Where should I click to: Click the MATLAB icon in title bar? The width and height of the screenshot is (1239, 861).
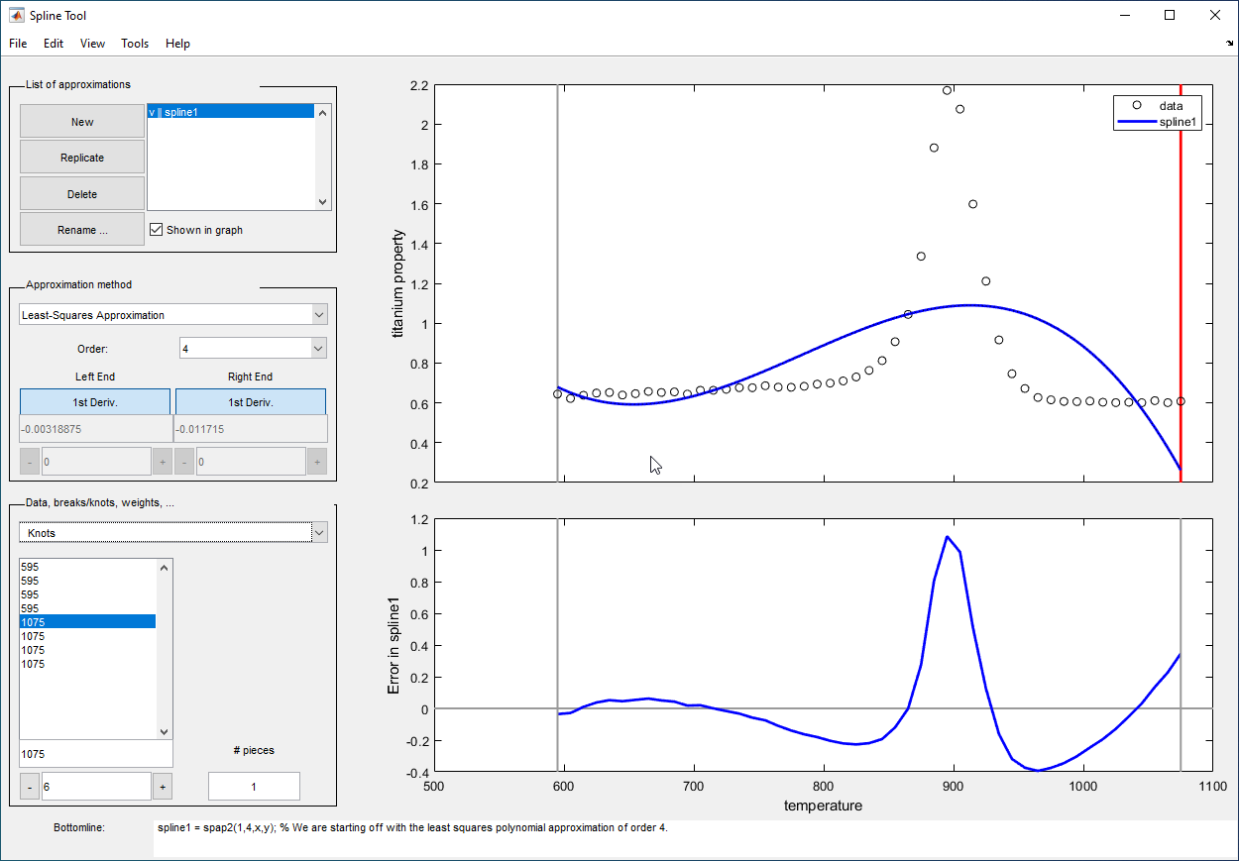click(16, 15)
